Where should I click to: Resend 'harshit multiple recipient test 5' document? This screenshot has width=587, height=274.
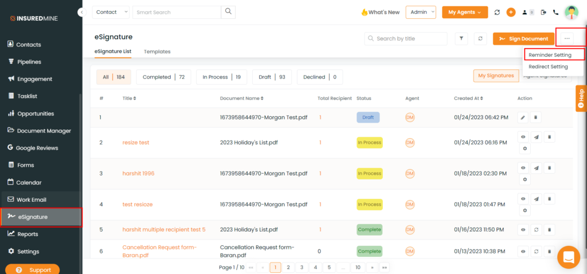click(537, 230)
